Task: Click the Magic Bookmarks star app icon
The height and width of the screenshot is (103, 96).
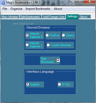Action: (3, 3)
